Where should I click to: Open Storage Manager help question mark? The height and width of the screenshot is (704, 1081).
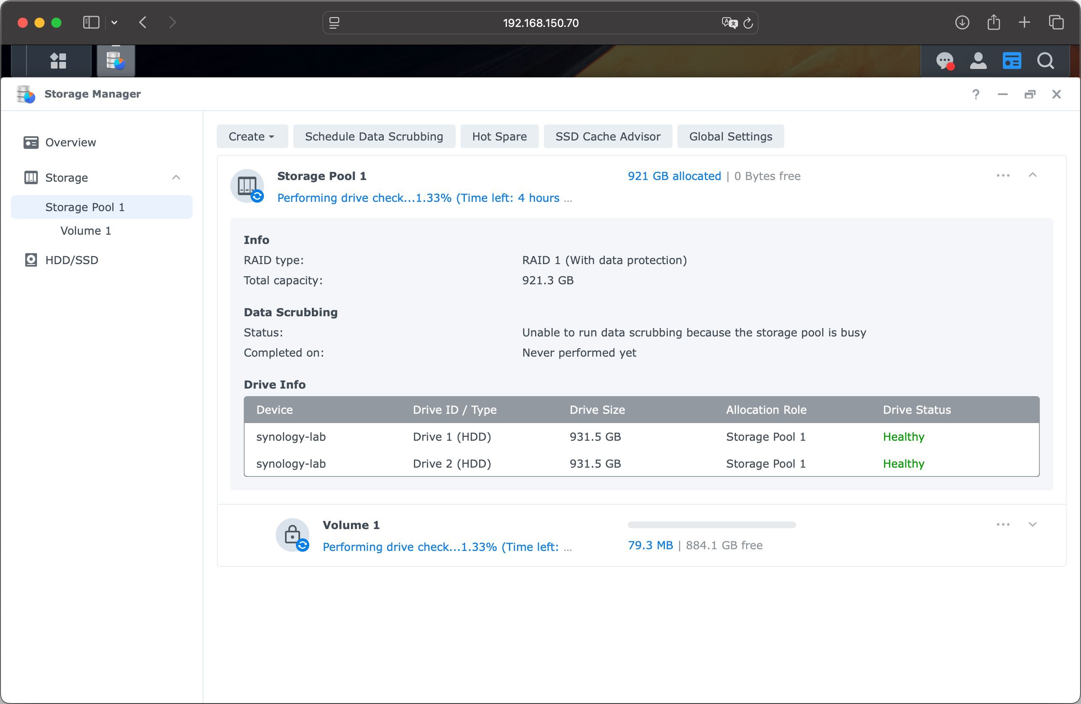[975, 94]
